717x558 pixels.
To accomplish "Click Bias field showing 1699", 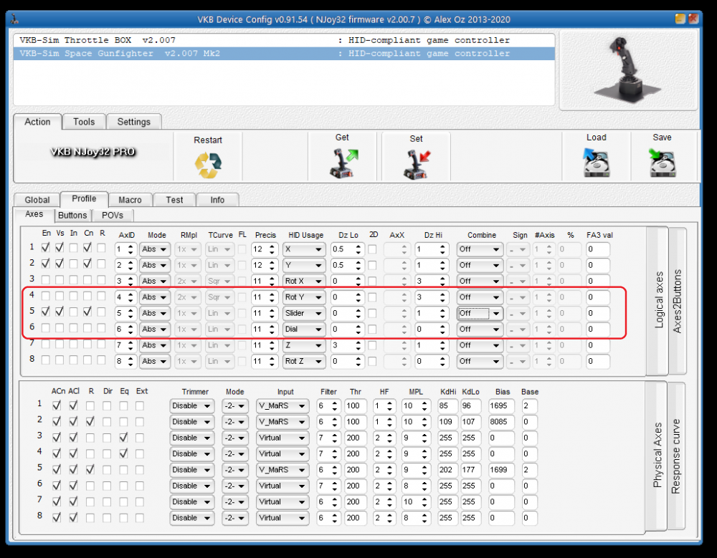I will (x=500, y=470).
